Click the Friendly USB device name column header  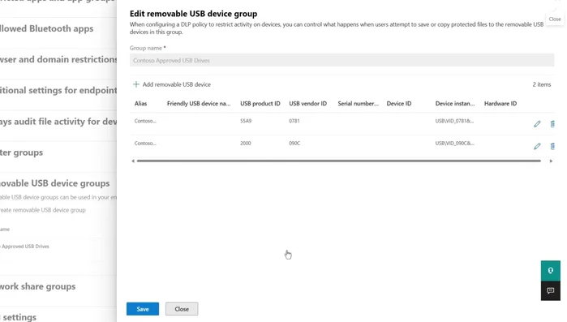199,103
